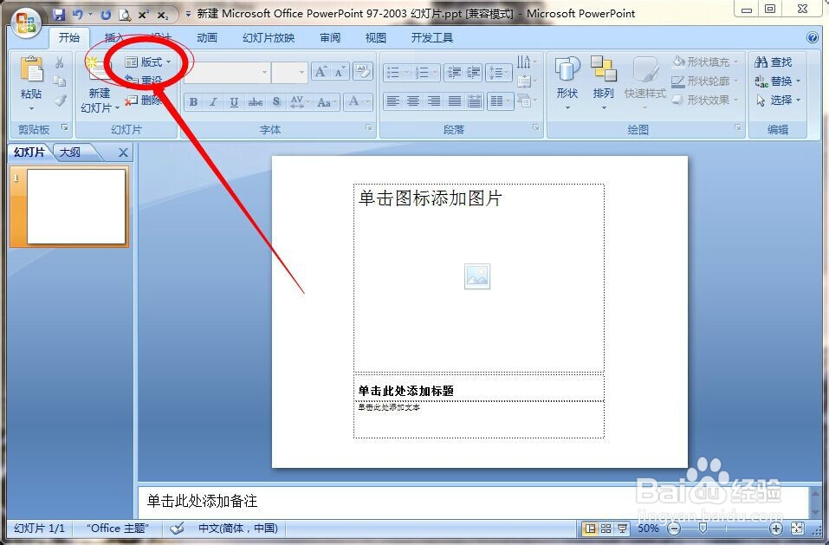
Task: Click the Office button orb
Action: click(27, 23)
